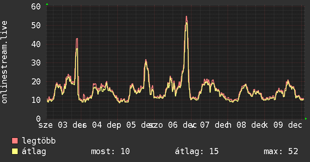Click the 'max: 52' statistic

[x=281, y=151]
